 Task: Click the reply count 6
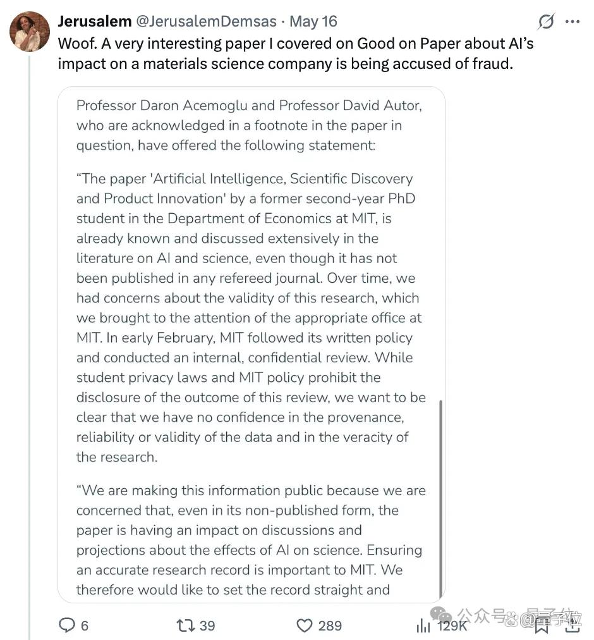[85, 625]
